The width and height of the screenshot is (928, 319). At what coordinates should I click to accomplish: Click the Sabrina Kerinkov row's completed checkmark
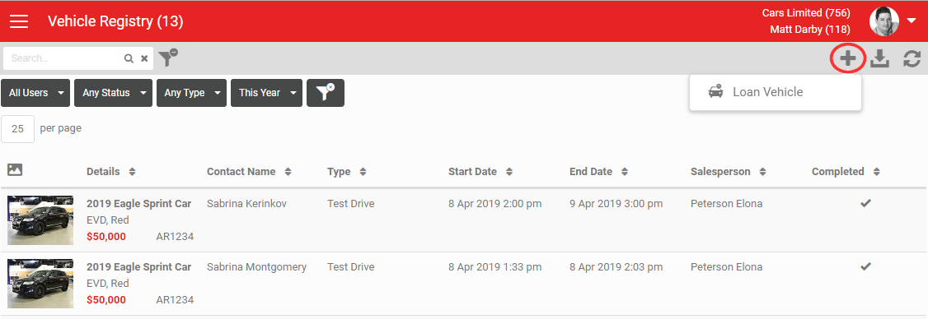tap(866, 203)
